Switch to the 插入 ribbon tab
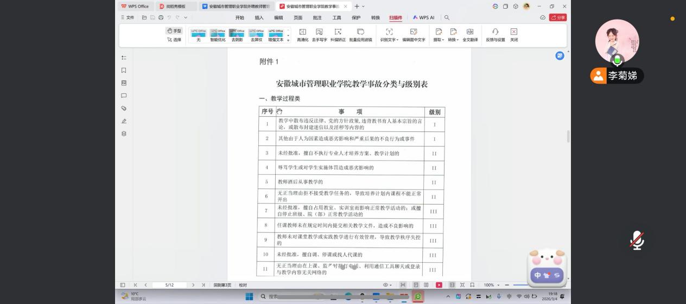The height and width of the screenshot is (304, 686). click(259, 17)
